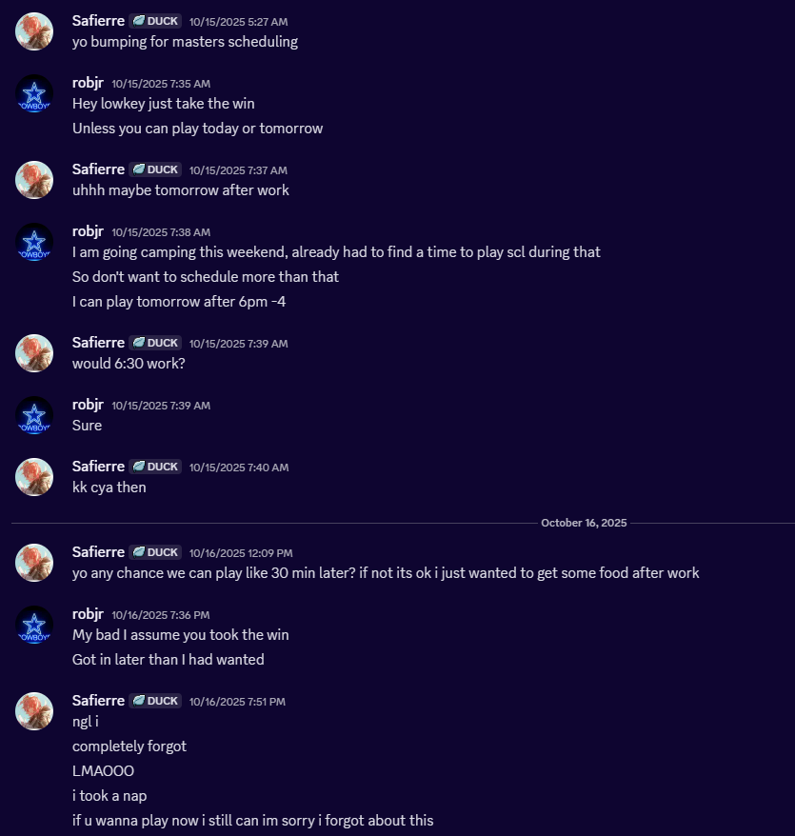
Task: Open Safierre's avatar on the 'kk cya then' message
Action: 34,477
